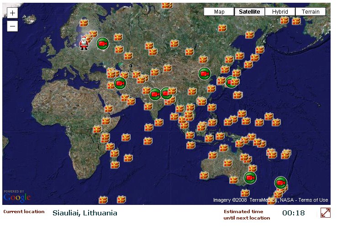Open the video camera marker near the Middle East
337x230 pixels.
[120, 83]
